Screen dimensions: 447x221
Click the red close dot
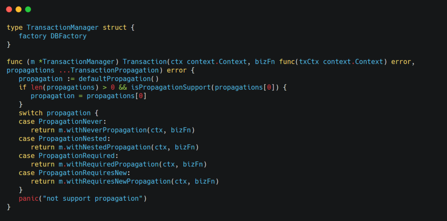[x=9, y=10]
